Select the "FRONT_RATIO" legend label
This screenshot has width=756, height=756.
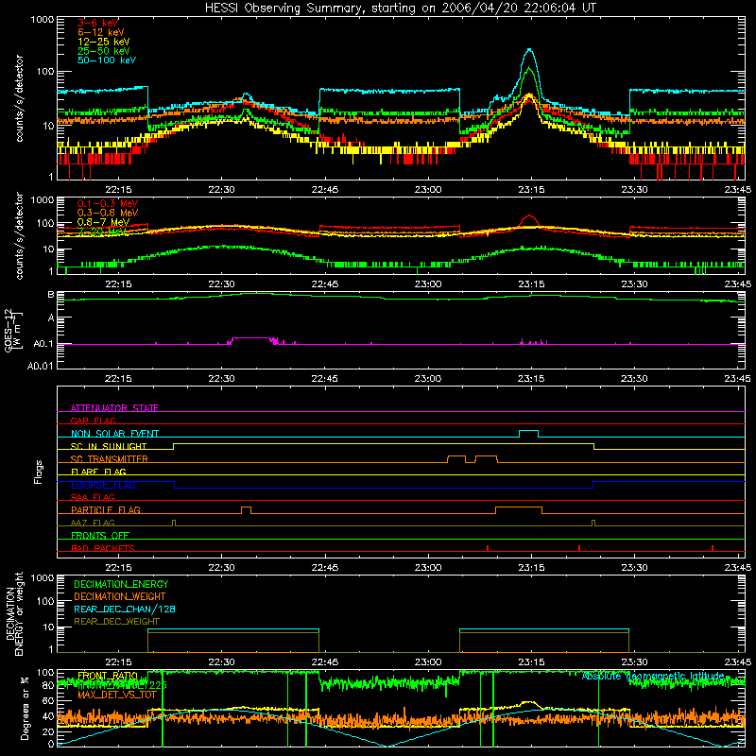point(108,676)
